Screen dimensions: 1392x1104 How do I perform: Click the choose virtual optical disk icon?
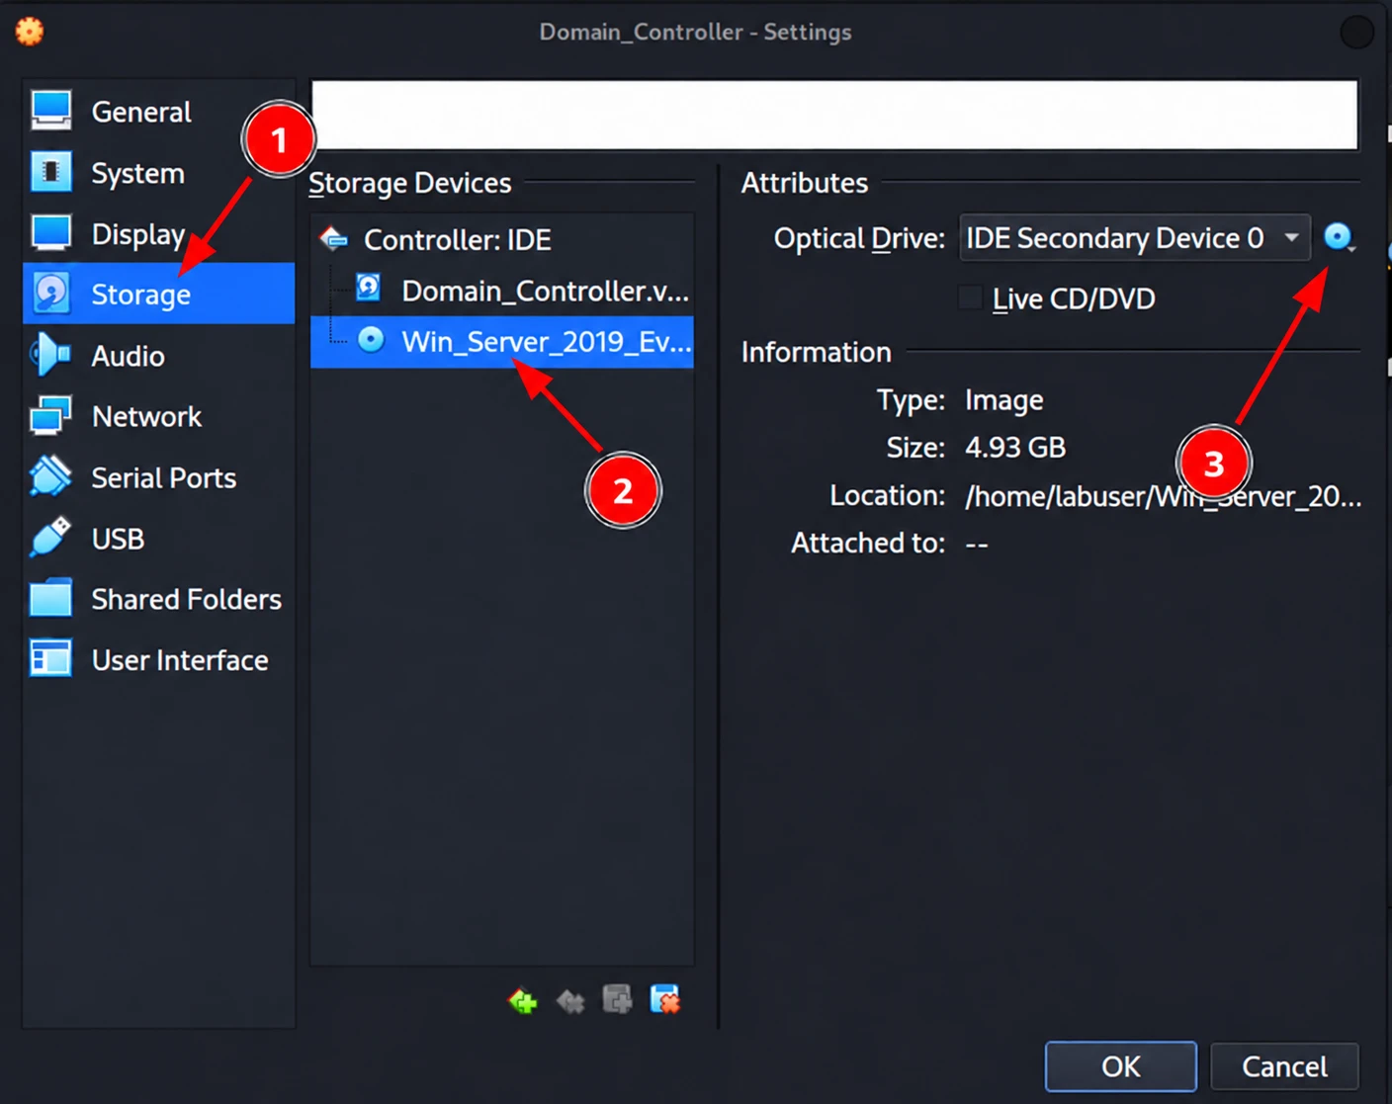click(1339, 237)
